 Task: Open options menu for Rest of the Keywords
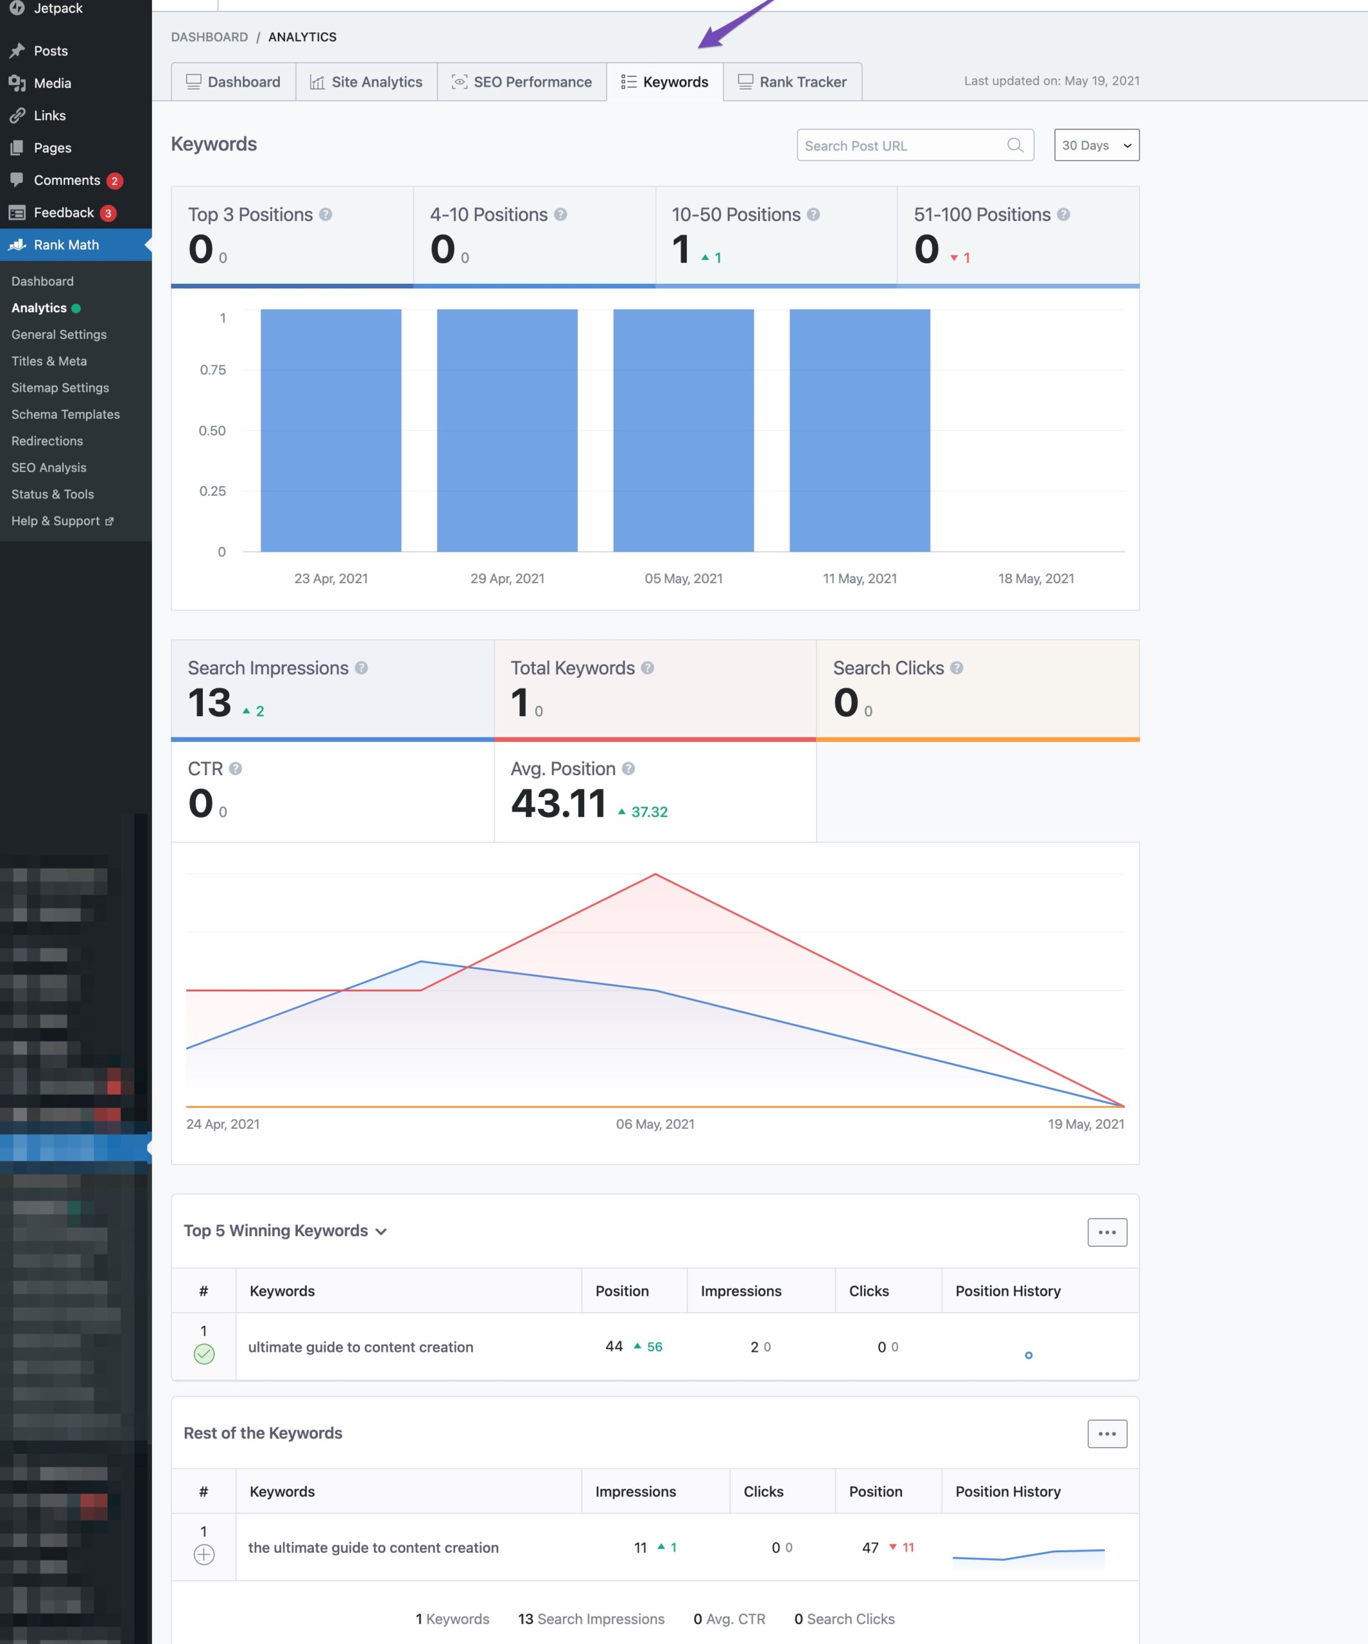click(x=1107, y=1433)
